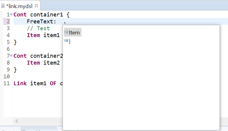
Task: Click the OF keyword on line 11
Action: [53, 83]
